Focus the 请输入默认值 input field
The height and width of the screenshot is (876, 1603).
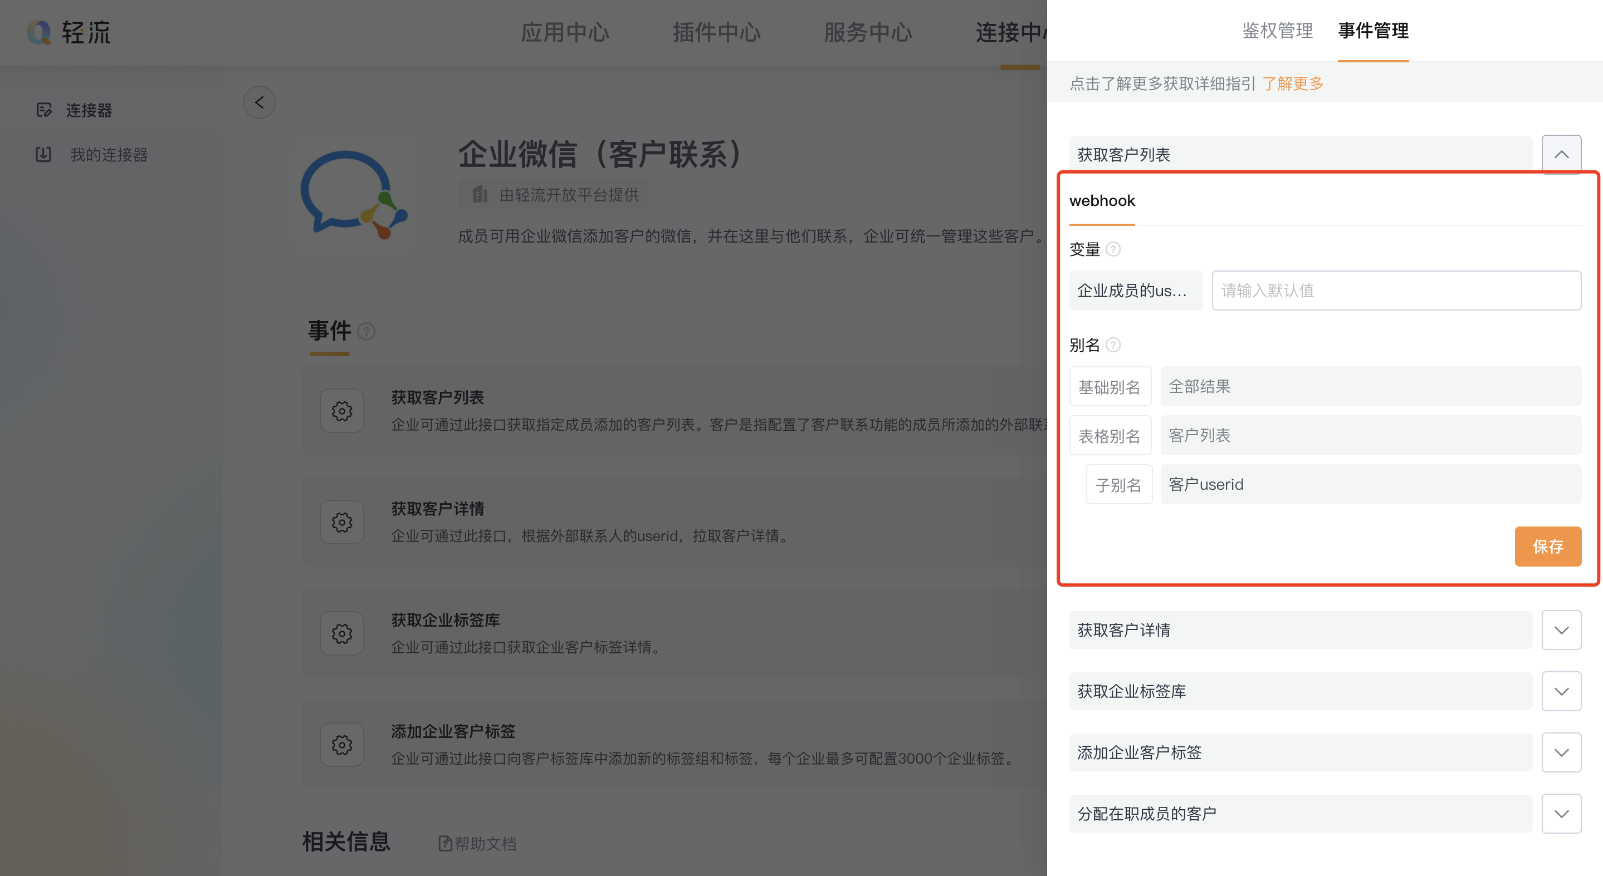click(x=1396, y=291)
